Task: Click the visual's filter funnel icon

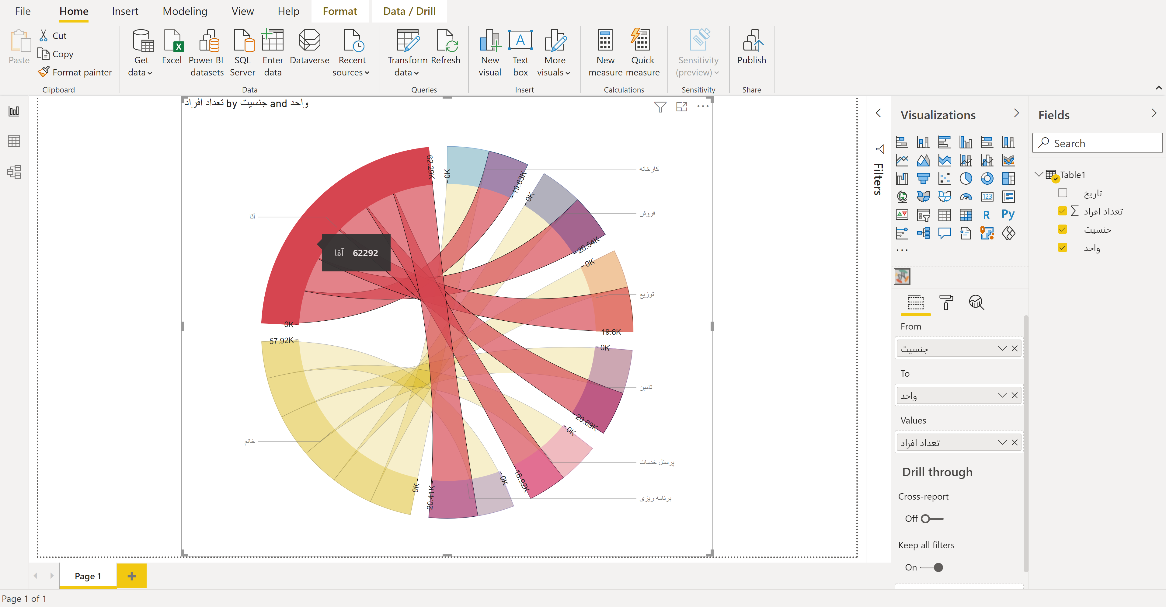Action: 660,107
